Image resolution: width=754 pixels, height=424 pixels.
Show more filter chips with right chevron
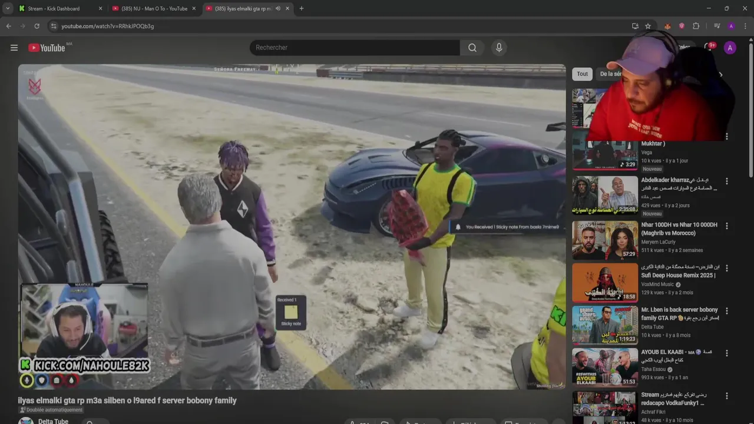click(x=720, y=74)
